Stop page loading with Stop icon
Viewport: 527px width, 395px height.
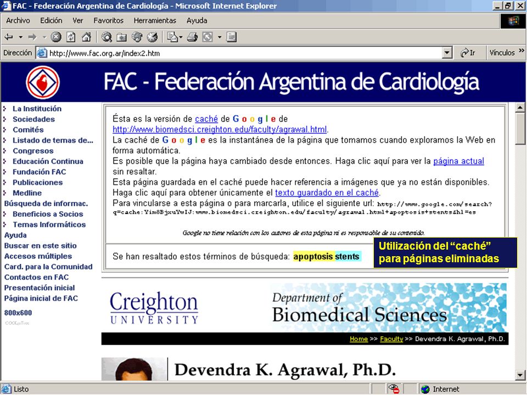pyautogui.click(x=56, y=37)
